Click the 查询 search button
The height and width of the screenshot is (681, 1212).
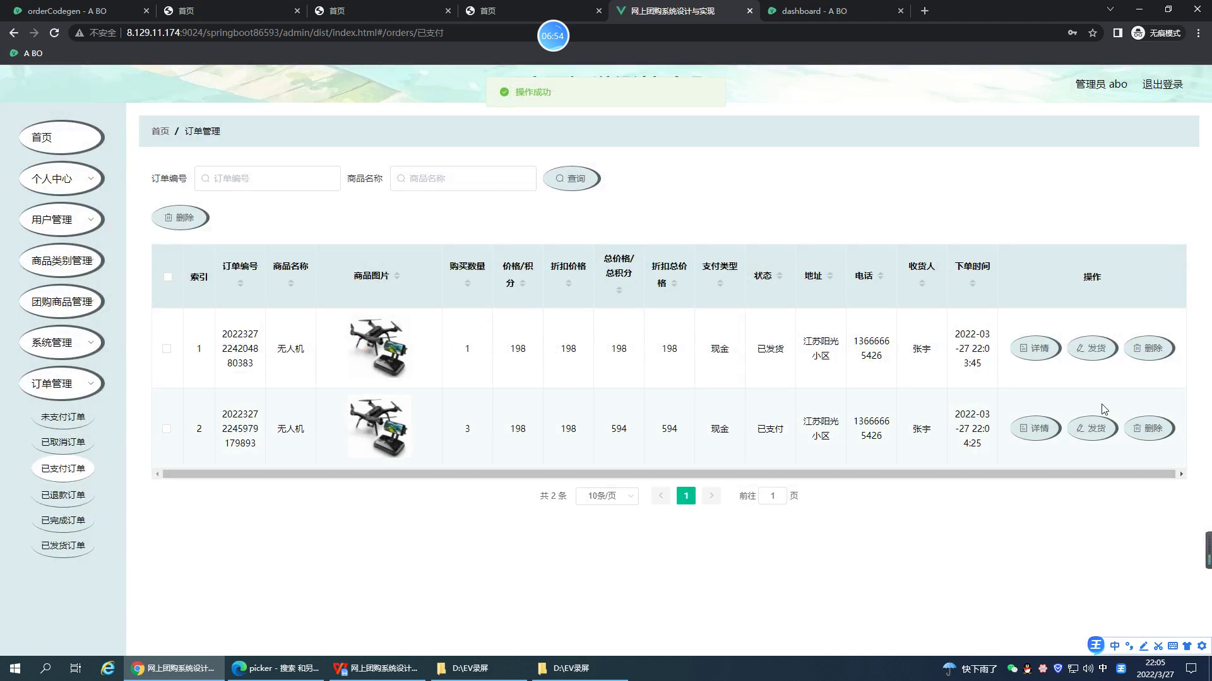571,178
